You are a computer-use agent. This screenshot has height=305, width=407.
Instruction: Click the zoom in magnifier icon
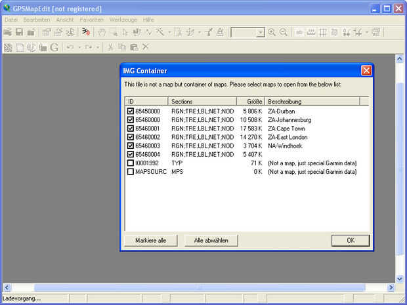pyautogui.click(x=272, y=32)
